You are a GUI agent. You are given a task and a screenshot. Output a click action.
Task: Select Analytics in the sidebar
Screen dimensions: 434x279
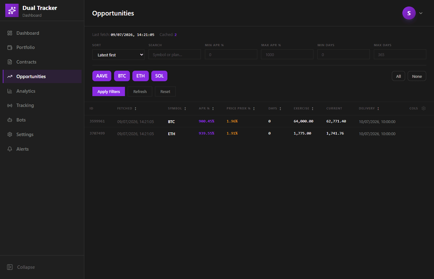pyautogui.click(x=42, y=91)
